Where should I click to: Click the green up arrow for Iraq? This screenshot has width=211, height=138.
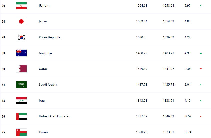(x=201, y=101)
